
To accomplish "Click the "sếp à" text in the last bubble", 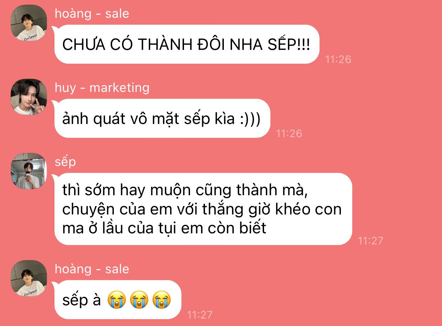I will click(x=82, y=300).
